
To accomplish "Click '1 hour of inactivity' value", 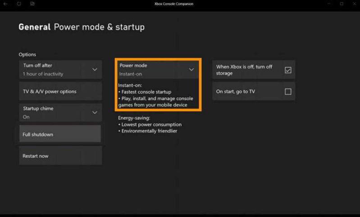I will [43, 74].
